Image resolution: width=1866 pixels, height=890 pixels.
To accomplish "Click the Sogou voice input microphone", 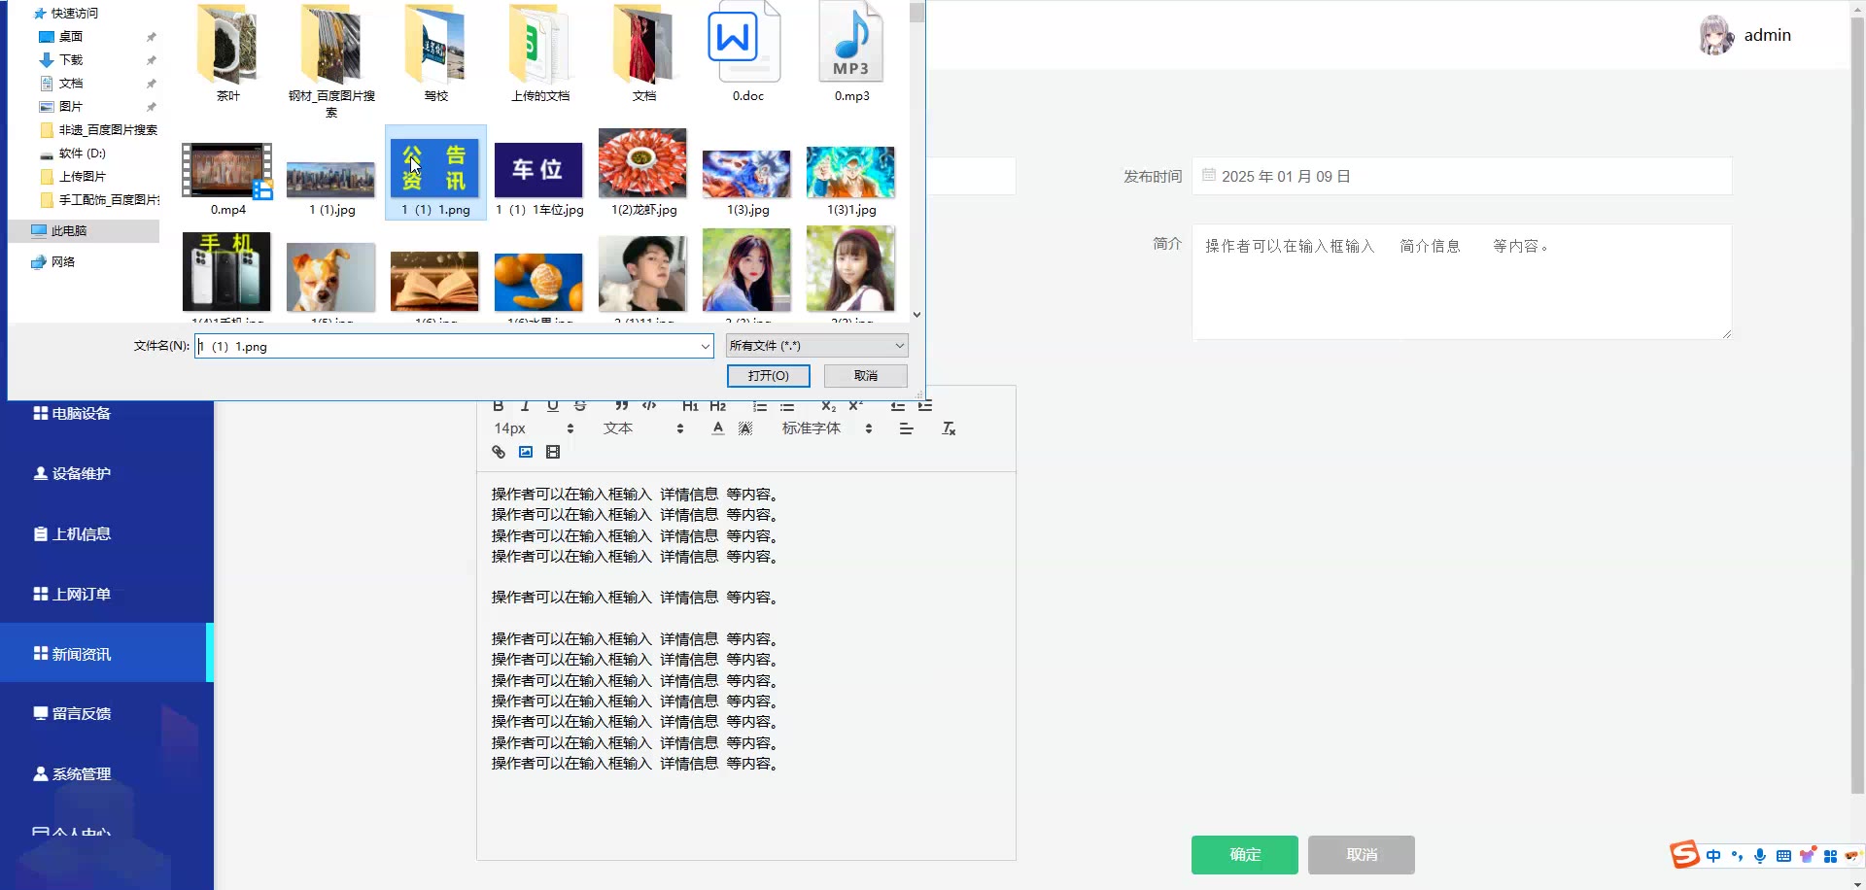I will [1760, 856].
